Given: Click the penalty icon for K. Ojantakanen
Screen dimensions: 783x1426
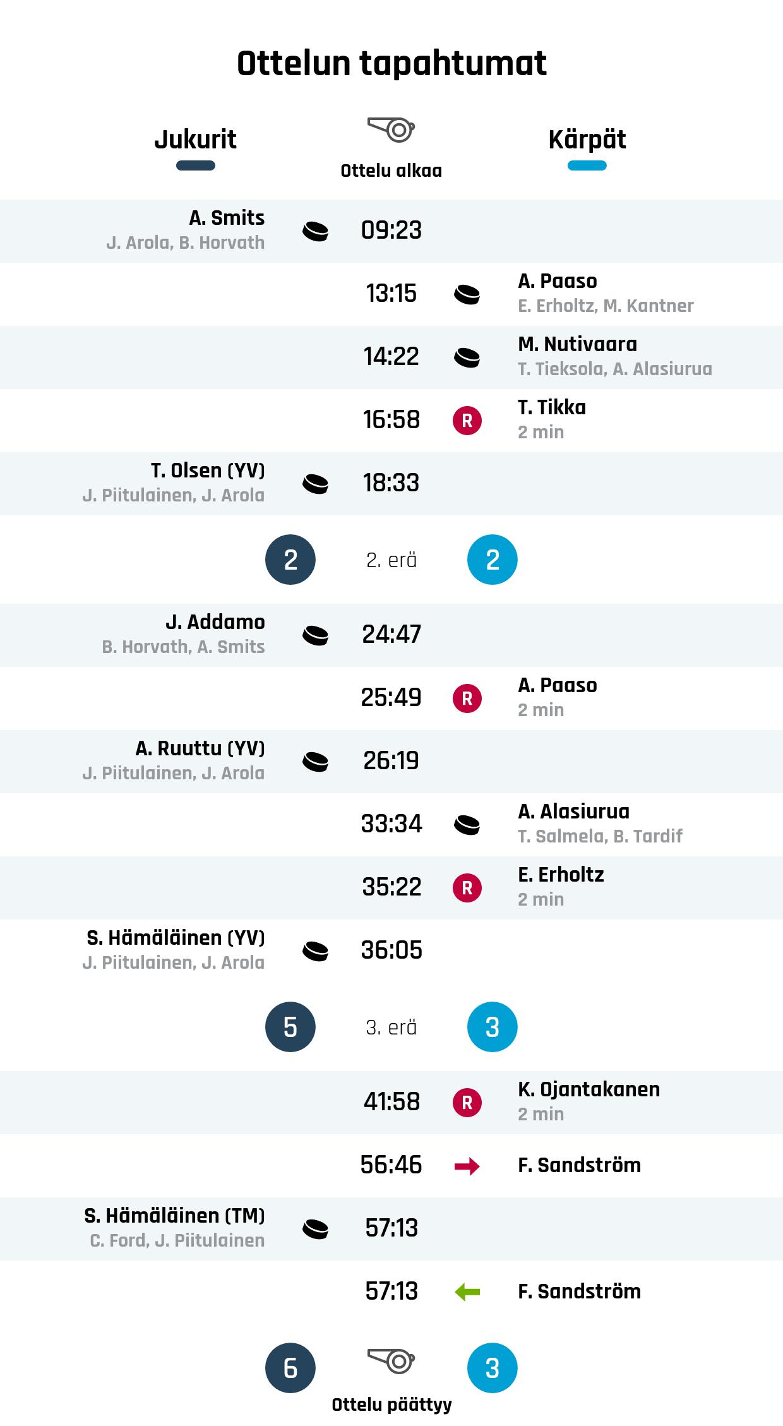Looking at the screenshot, I should pyautogui.click(x=467, y=1103).
